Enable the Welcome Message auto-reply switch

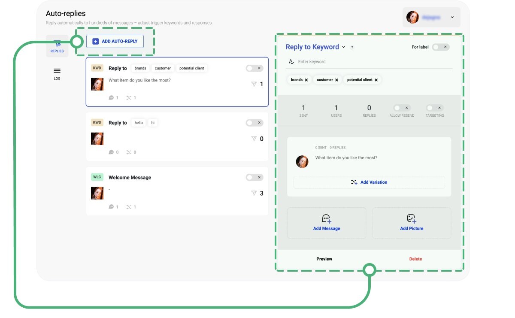(x=254, y=177)
